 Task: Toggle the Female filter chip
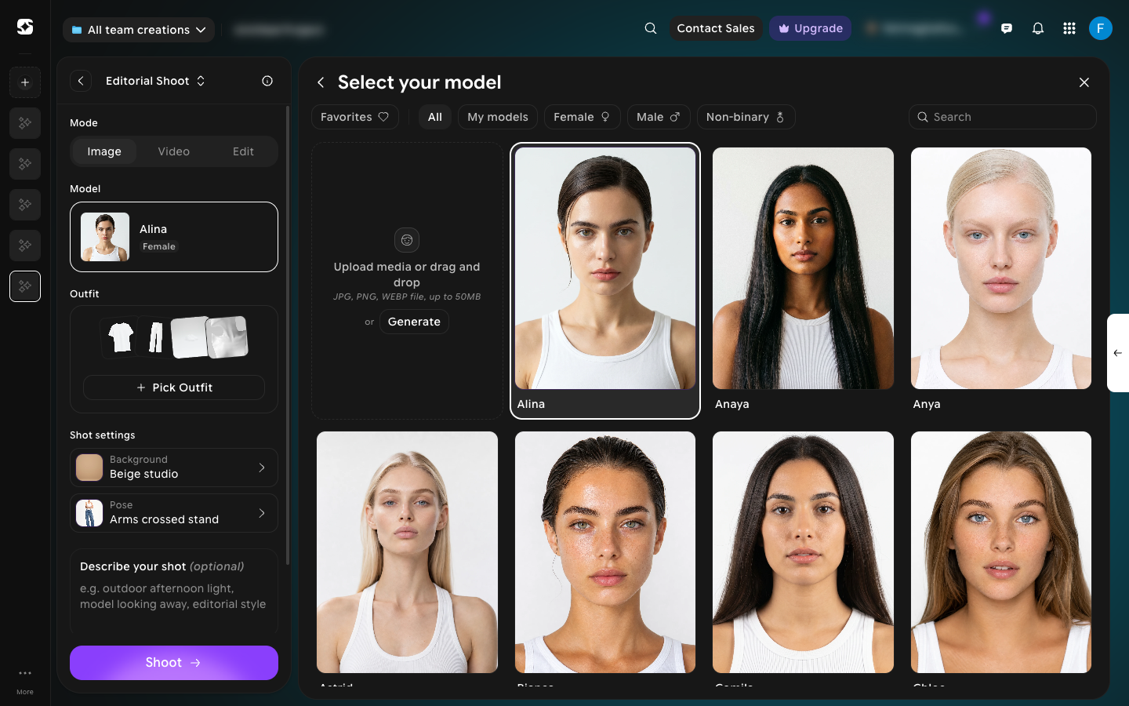click(582, 117)
